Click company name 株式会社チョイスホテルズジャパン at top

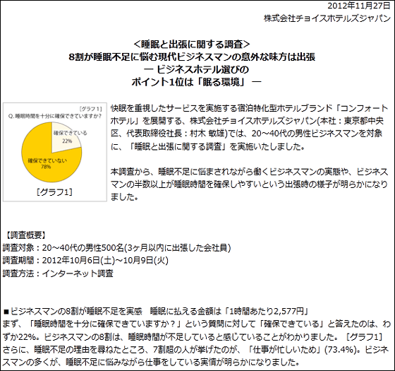coord(327,18)
